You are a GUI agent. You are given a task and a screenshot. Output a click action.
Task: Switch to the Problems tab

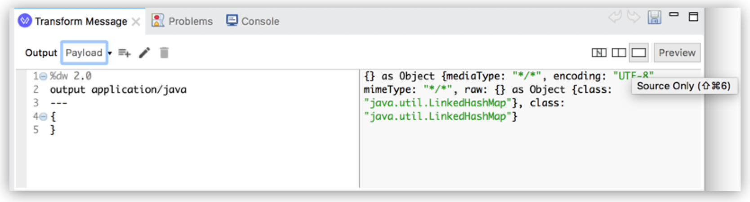pyautogui.click(x=182, y=21)
